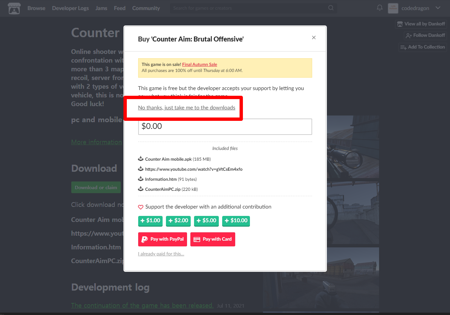450x315 pixels.
Task: Click the heart support icon
Action: [141, 207]
